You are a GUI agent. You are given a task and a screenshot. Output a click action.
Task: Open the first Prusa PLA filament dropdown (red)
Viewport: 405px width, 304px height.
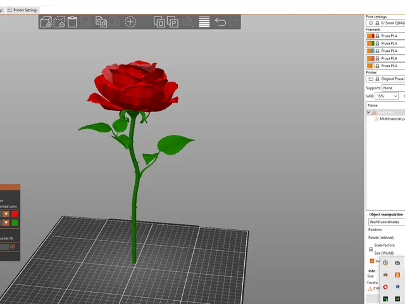(385, 35)
